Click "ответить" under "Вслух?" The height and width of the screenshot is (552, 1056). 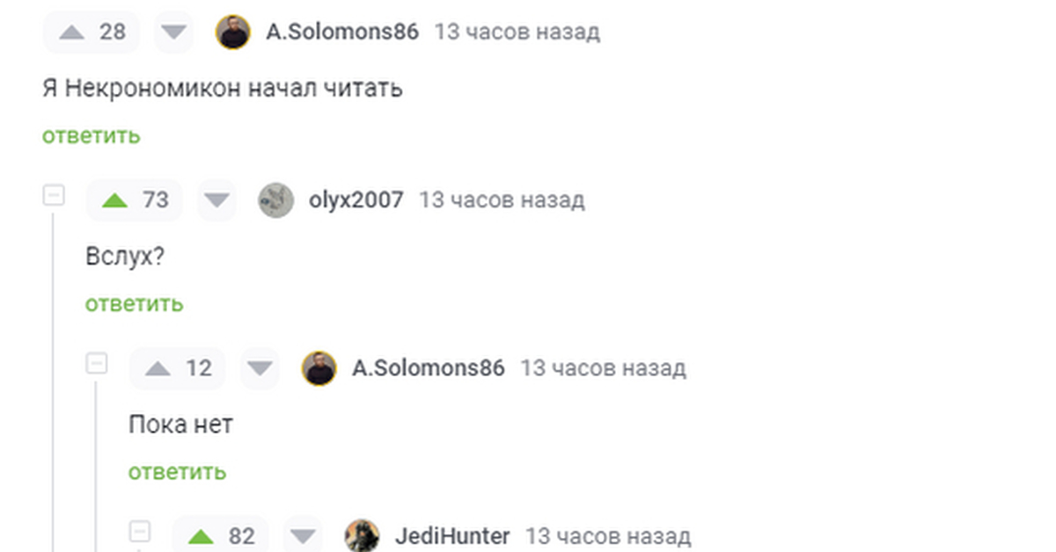pyautogui.click(x=135, y=304)
